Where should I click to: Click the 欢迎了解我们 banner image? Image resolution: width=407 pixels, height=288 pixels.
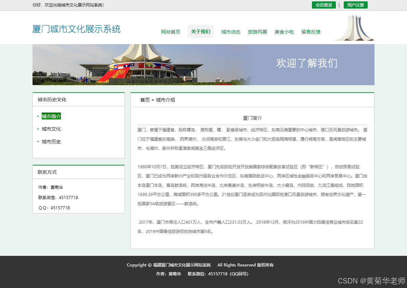click(203, 64)
